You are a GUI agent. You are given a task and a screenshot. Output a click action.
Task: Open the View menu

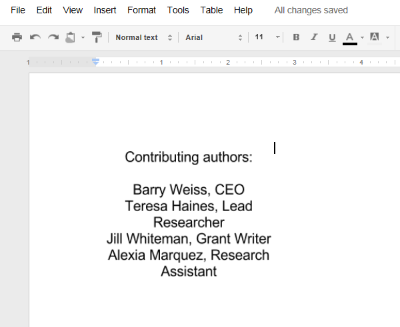pyautogui.click(x=73, y=10)
